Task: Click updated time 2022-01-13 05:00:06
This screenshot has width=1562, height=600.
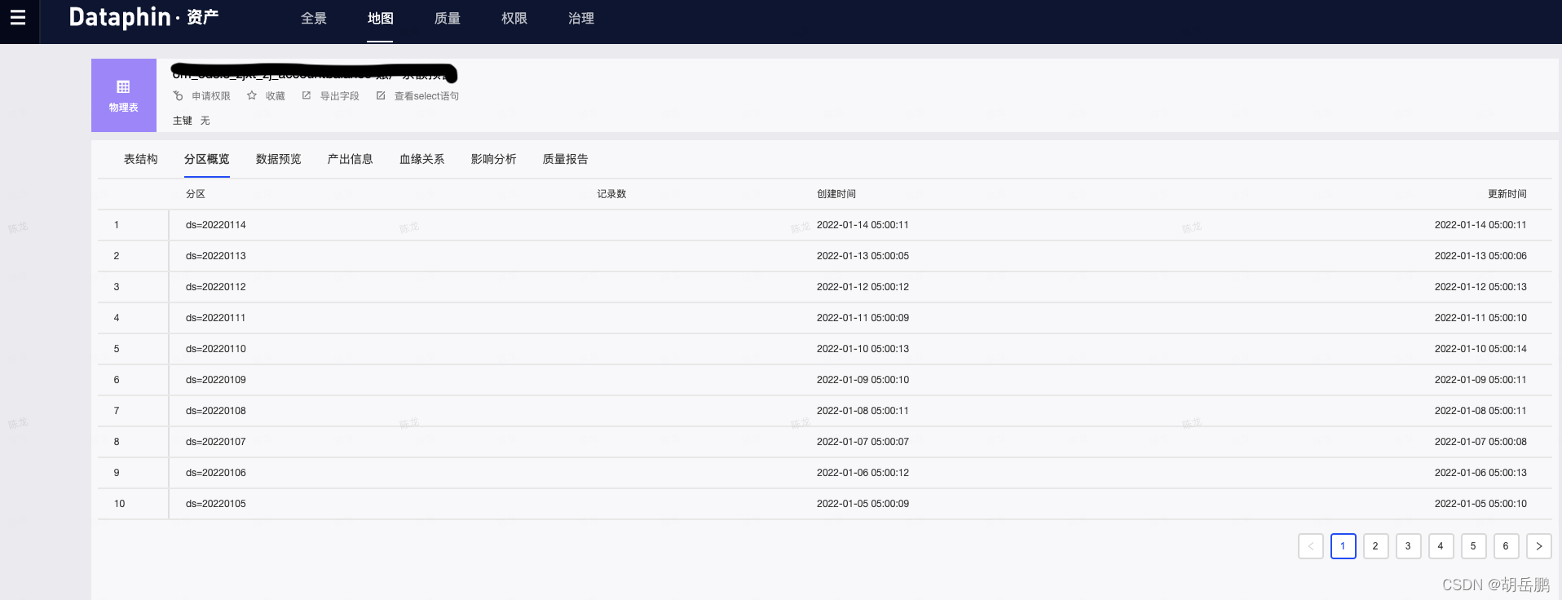Action: [1480, 256]
